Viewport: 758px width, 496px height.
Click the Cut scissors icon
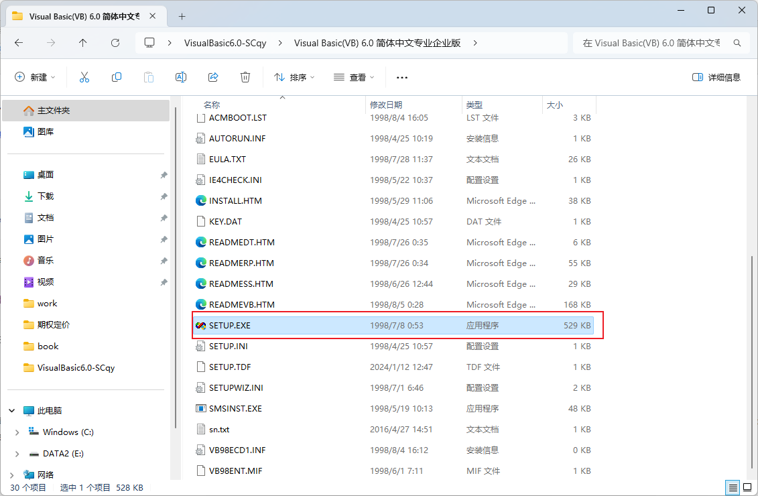(x=84, y=77)
